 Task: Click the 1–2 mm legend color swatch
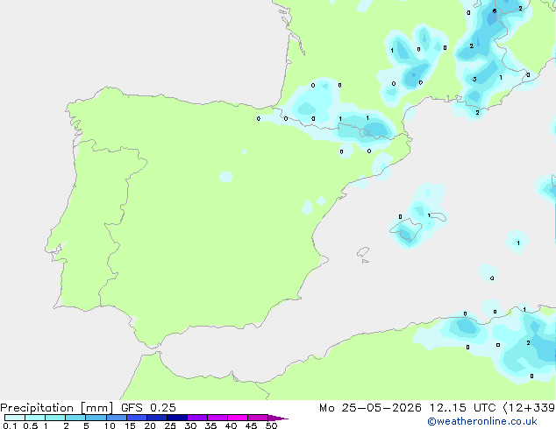(55, 418)
